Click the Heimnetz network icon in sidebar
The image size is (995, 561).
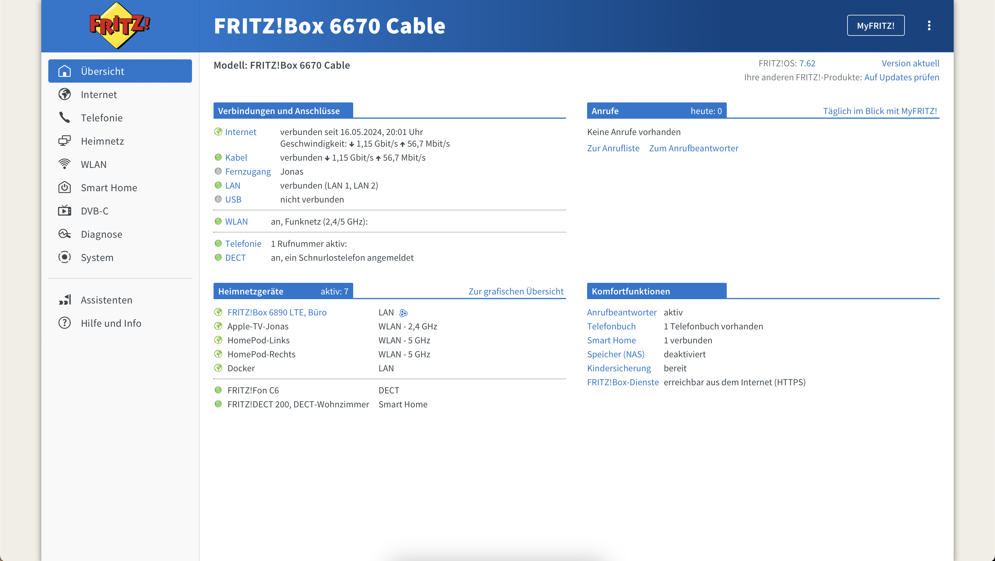pos(65,141)
